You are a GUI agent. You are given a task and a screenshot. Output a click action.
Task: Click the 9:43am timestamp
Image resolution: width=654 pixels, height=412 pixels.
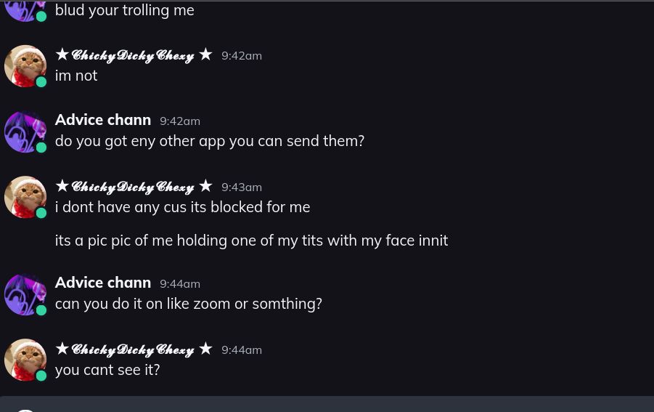242,187
